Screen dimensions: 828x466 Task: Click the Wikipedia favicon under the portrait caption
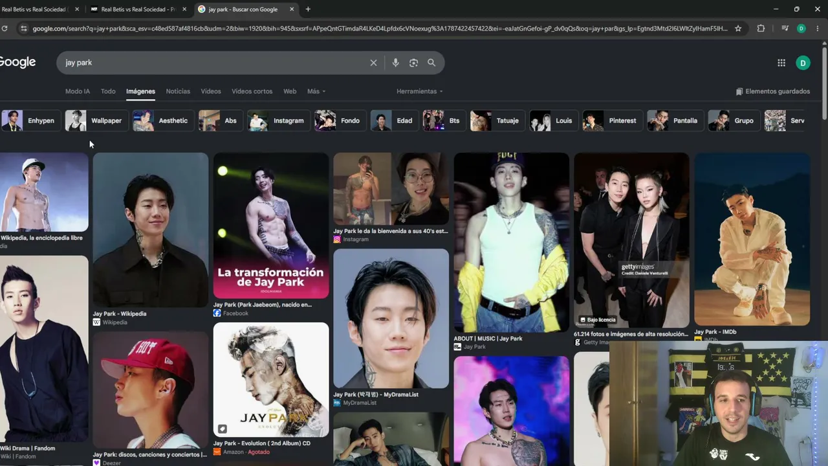point(96,322)
